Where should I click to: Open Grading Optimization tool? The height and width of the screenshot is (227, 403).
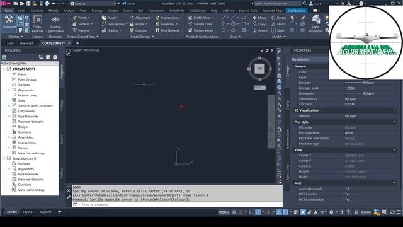pyautogui.click(x=55, y=25)
